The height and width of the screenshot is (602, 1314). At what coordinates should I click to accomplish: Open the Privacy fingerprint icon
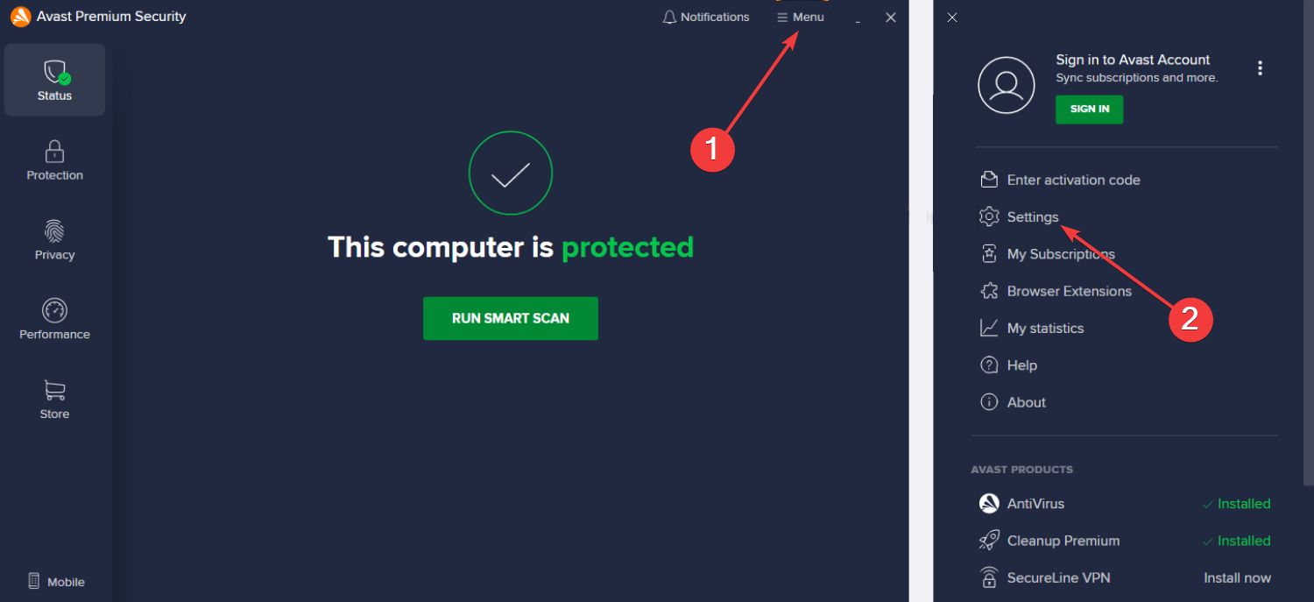(x=54, y=230)
